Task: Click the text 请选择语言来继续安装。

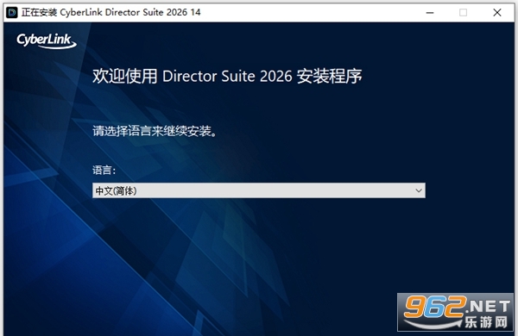Action: point(155,131)
